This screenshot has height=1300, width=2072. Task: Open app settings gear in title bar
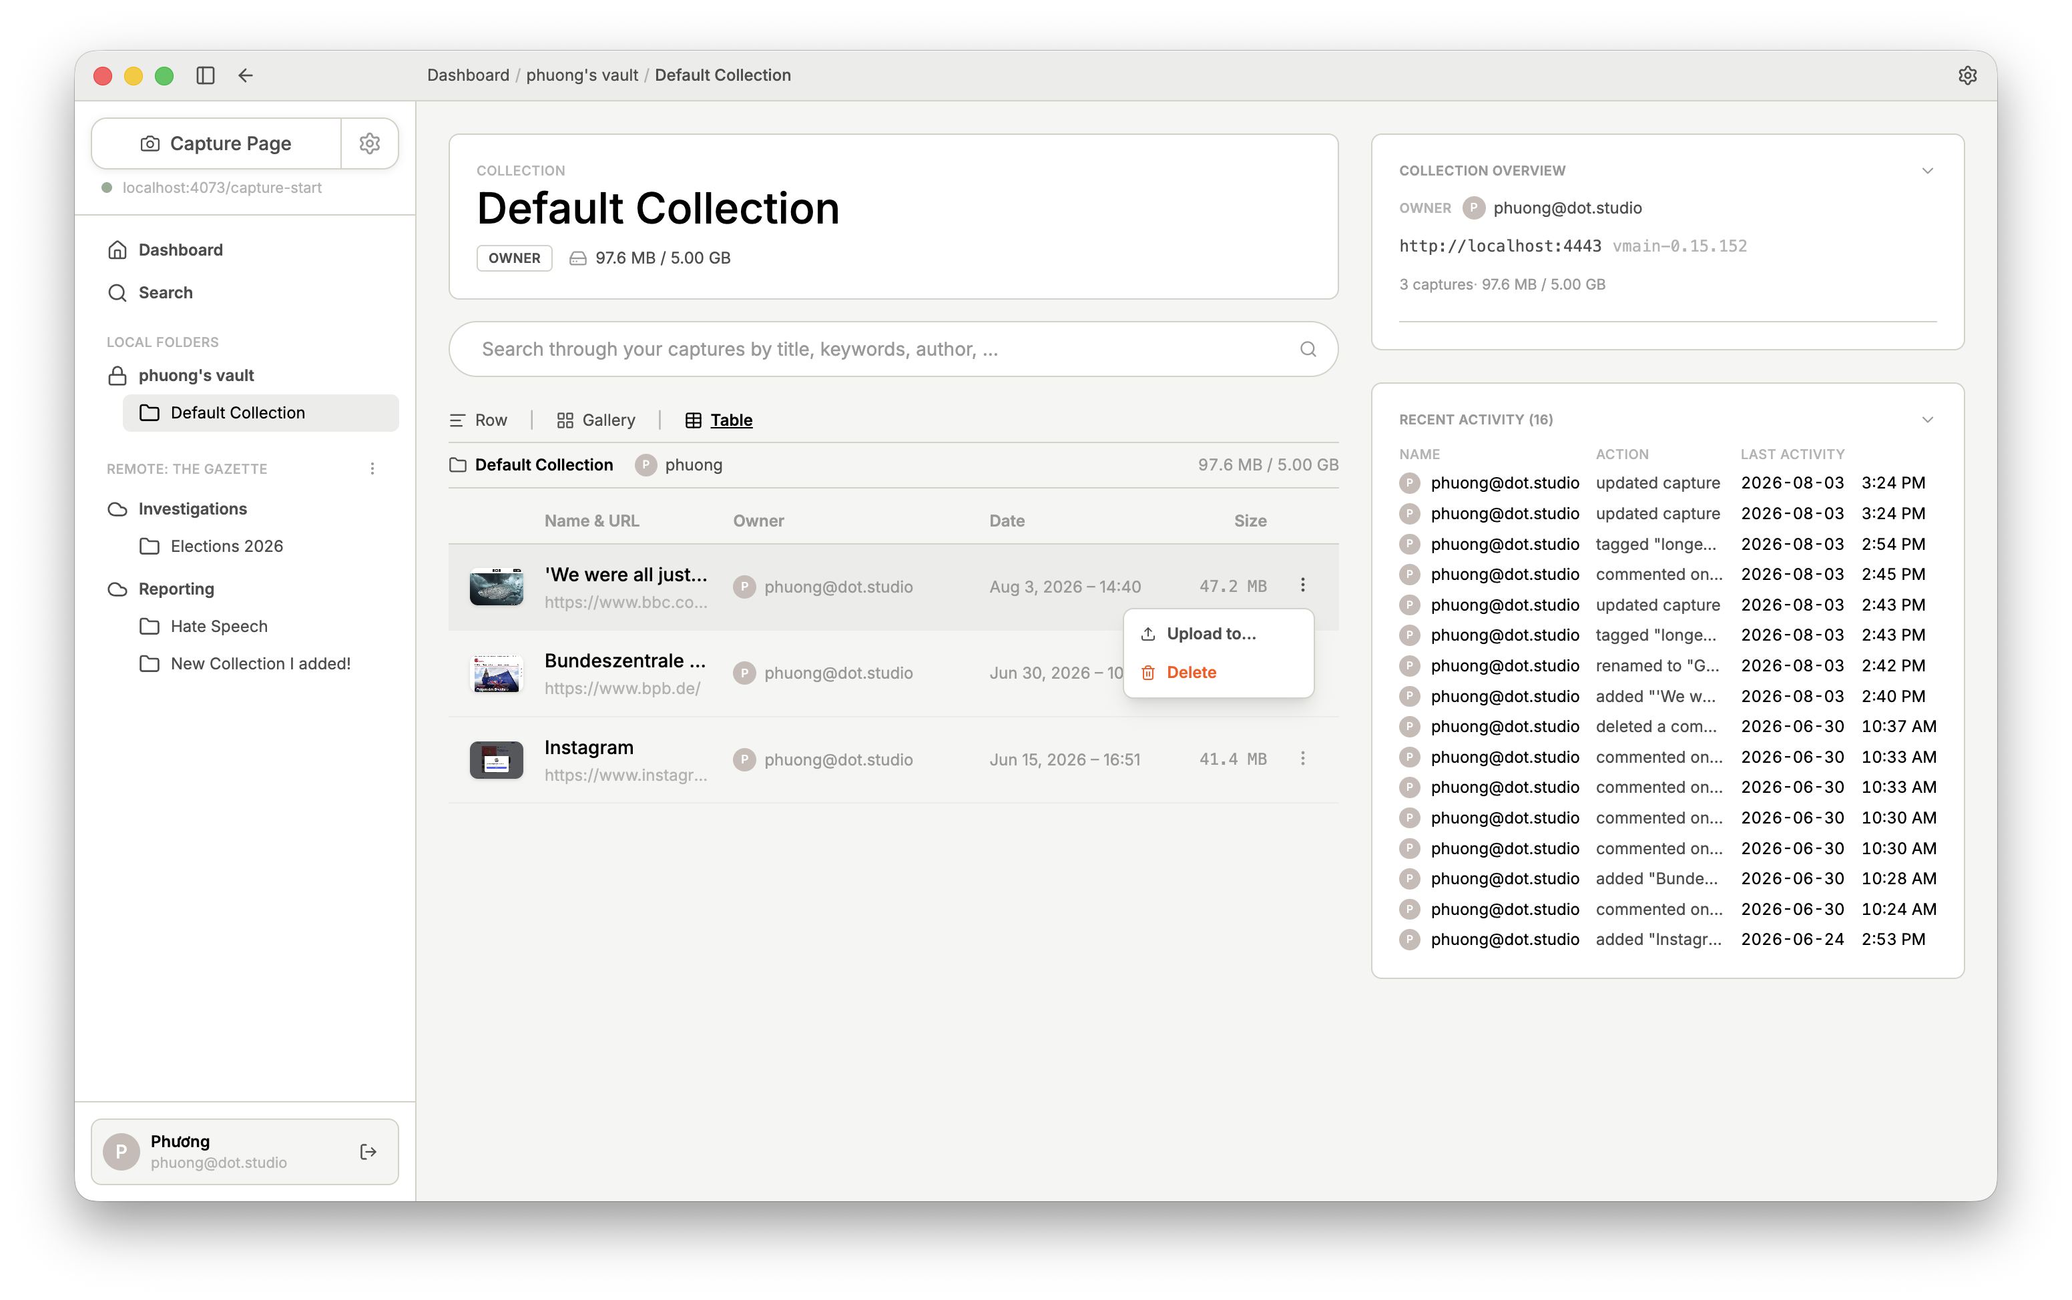tap(1967, 75)
